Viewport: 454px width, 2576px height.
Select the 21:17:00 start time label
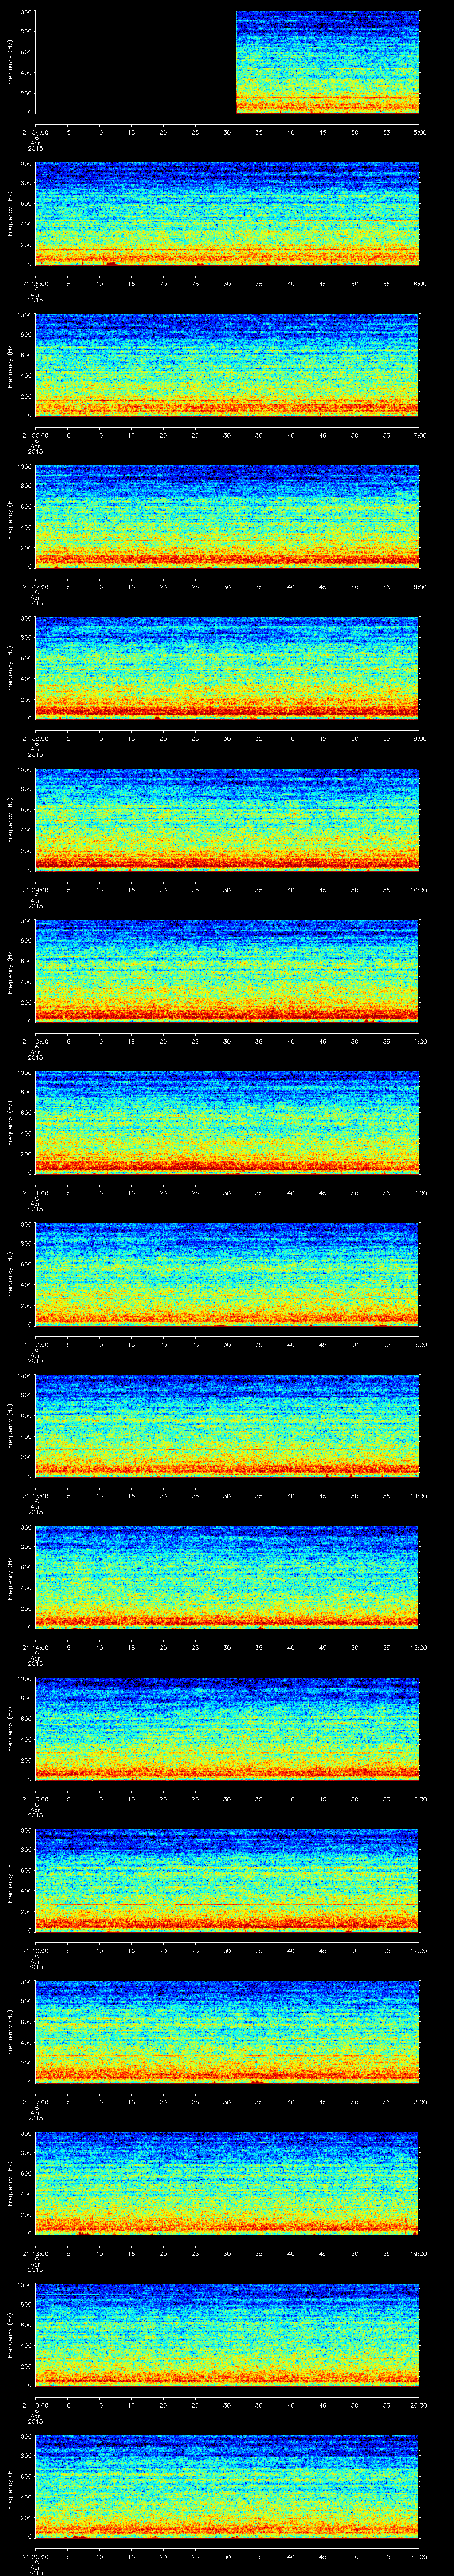pyautogui.click(x=35, y=2102)
